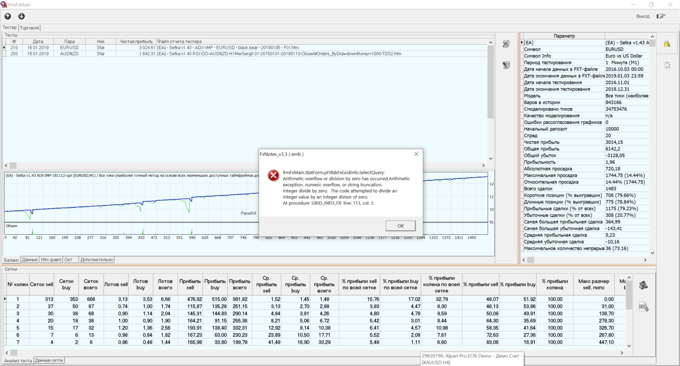Click the scroll-down arrow of the tests list

point(491,158)
